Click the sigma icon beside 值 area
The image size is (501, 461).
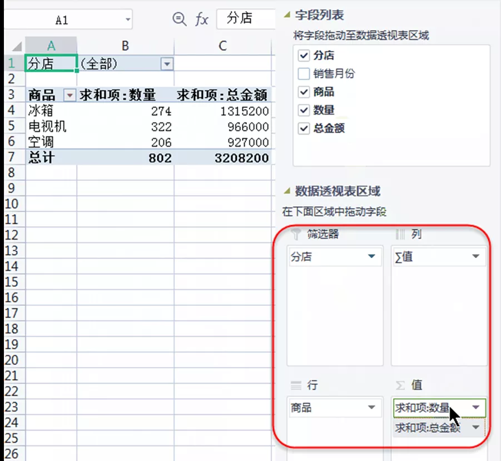pyautogui.click(x=400, y=385)
